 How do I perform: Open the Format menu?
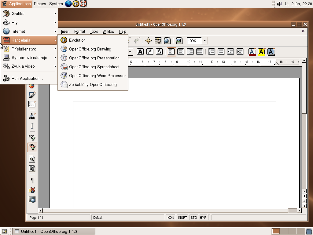(80, 32)
